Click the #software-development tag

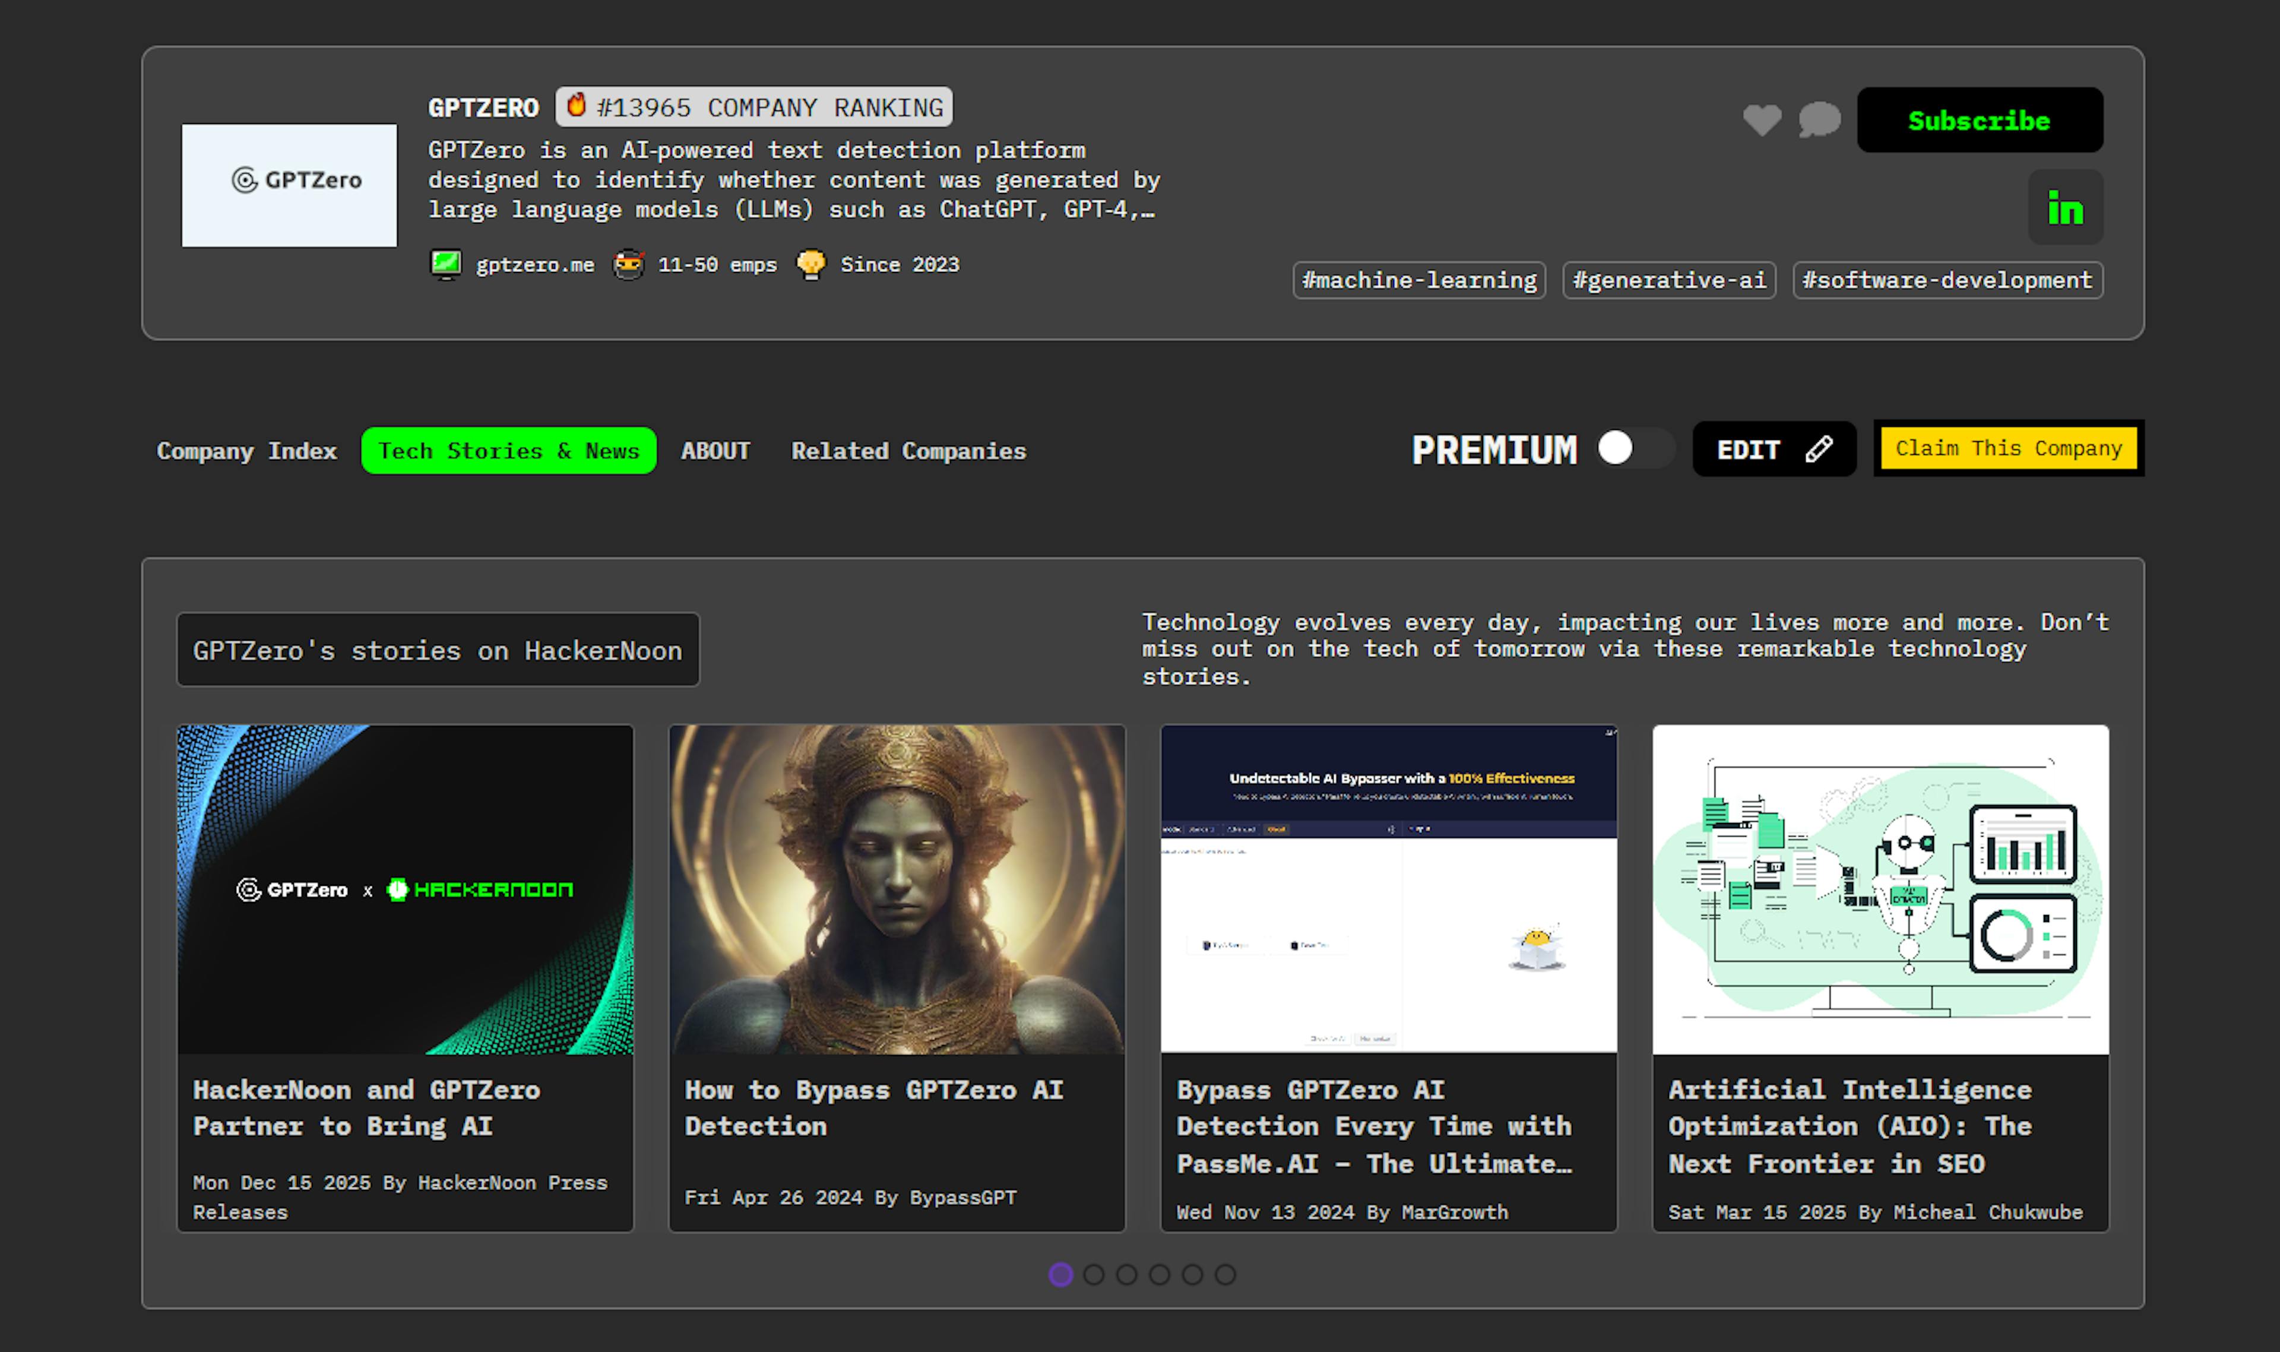click(1946, 280)
